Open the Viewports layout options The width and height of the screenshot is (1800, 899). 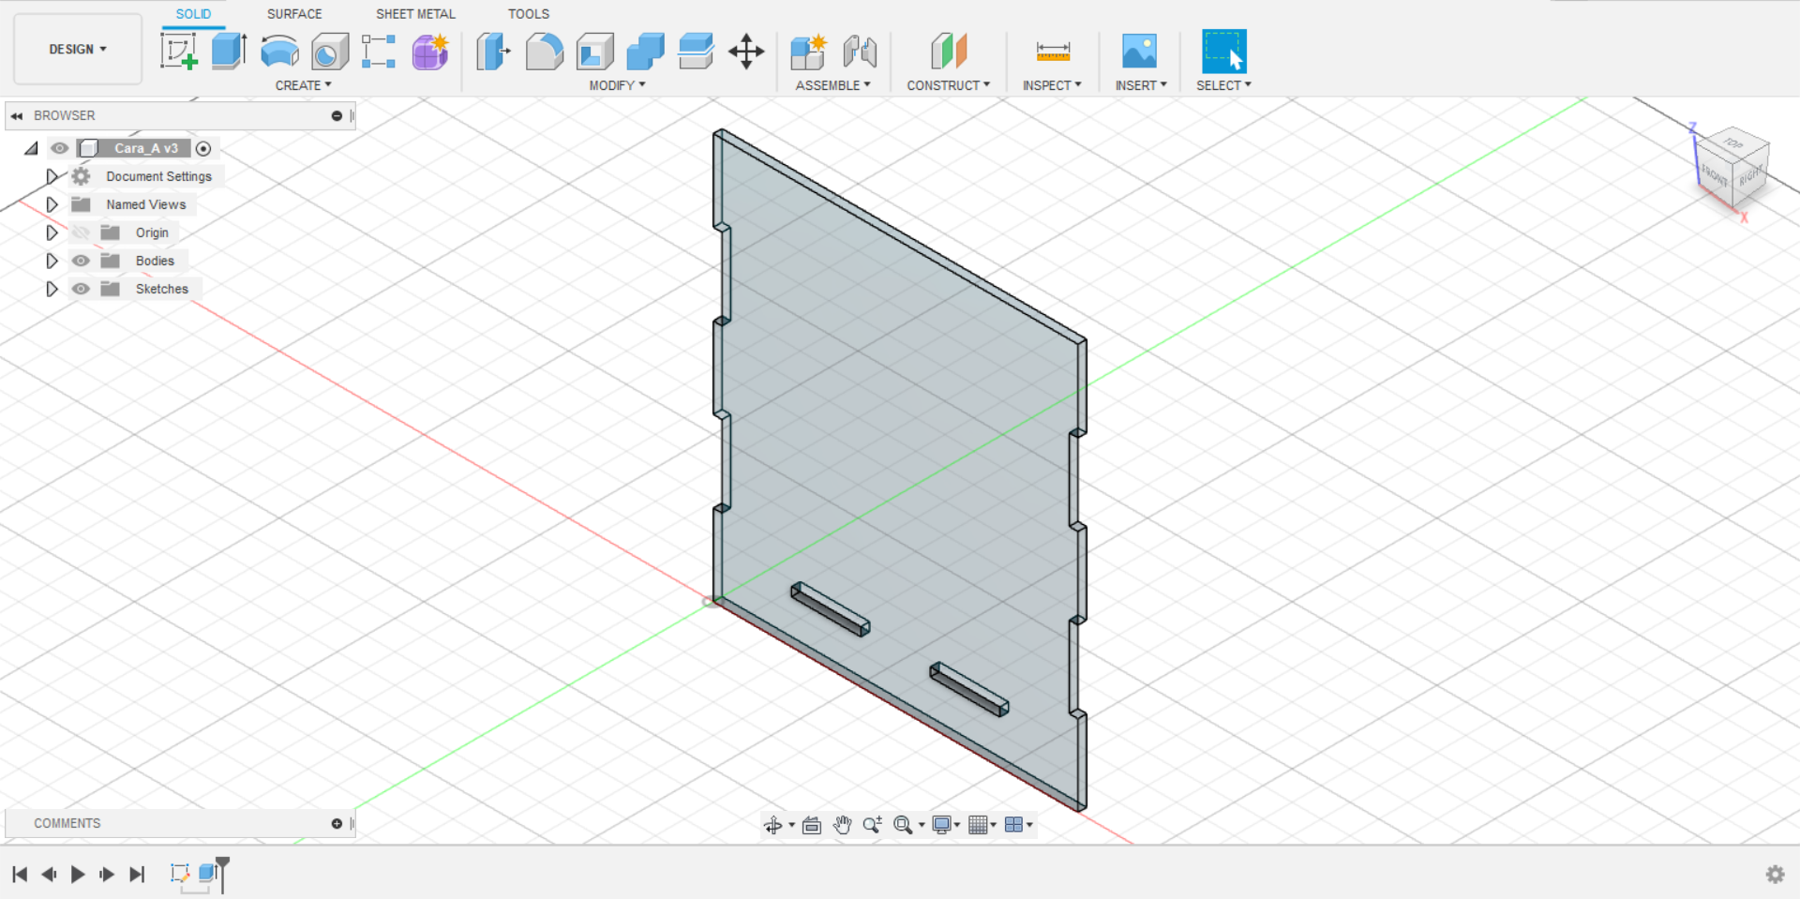coord(1013,825)
